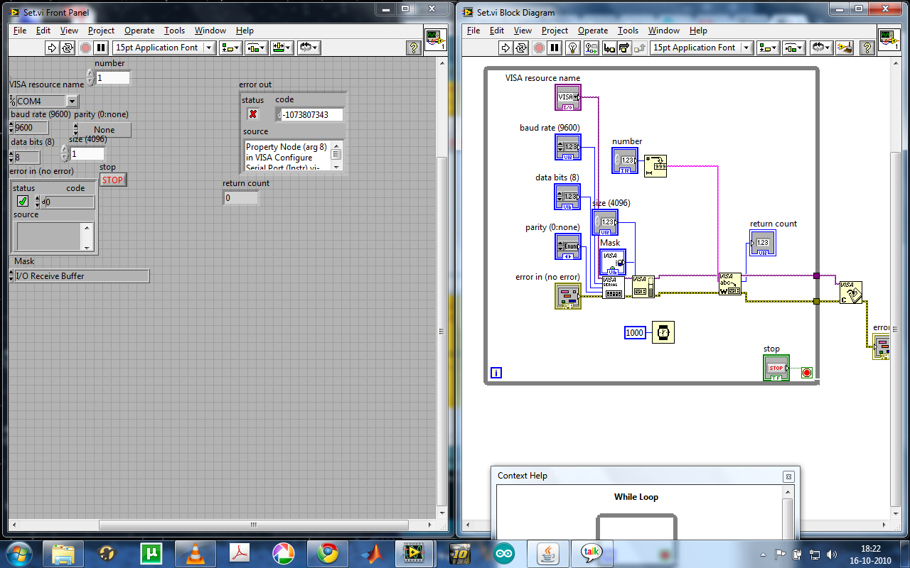This screenshot has width=910, height=568.
Task: Open Block Diagram Reorder dropdown
Action: click(821, 48)
